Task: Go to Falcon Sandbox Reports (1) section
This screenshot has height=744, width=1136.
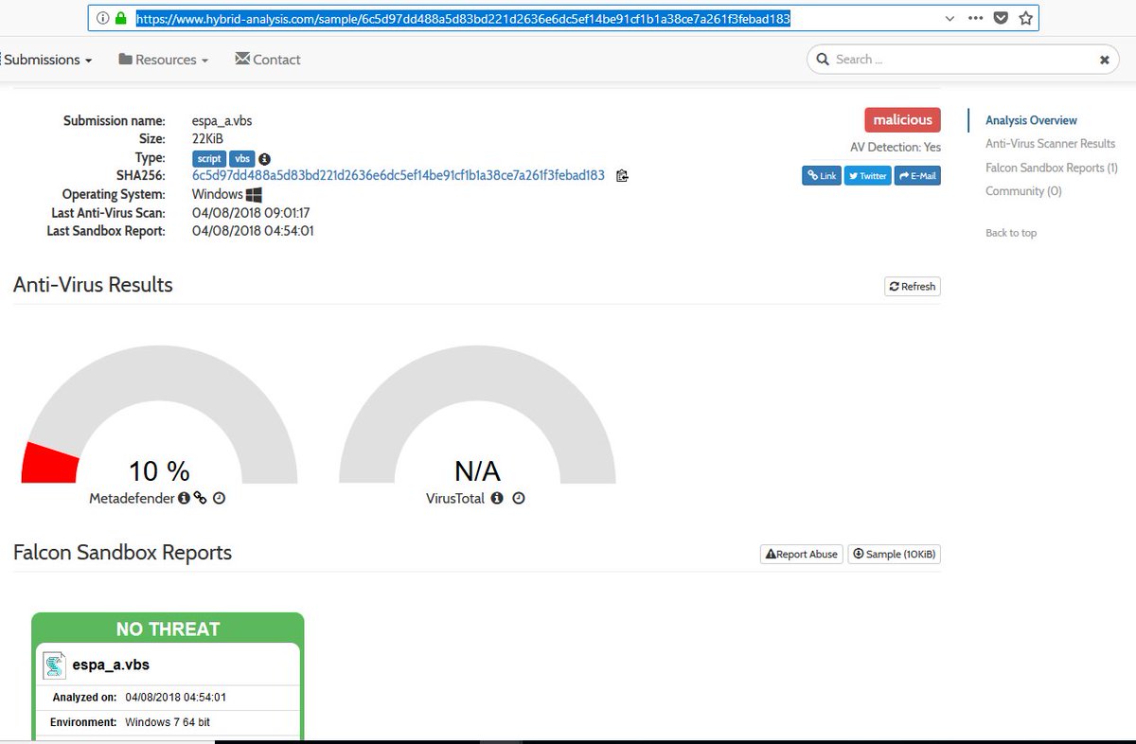Action: (1051, 168)
